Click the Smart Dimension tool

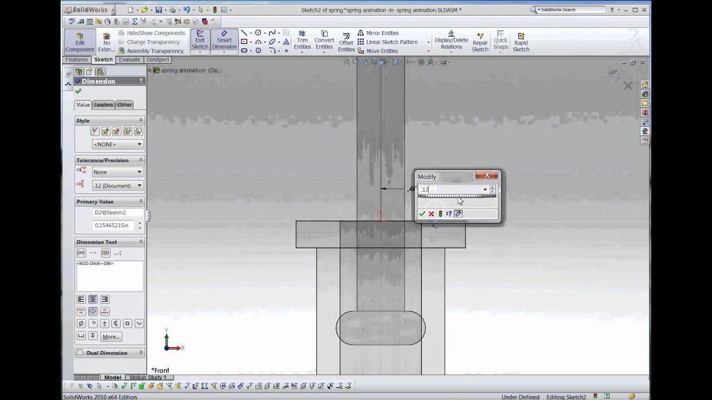click(224, 41)
